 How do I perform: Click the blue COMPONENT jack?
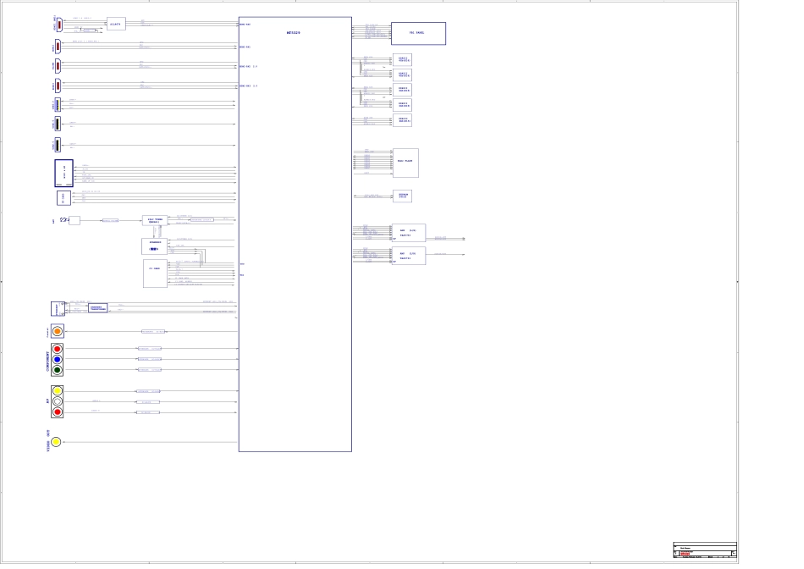pos(57,359)
